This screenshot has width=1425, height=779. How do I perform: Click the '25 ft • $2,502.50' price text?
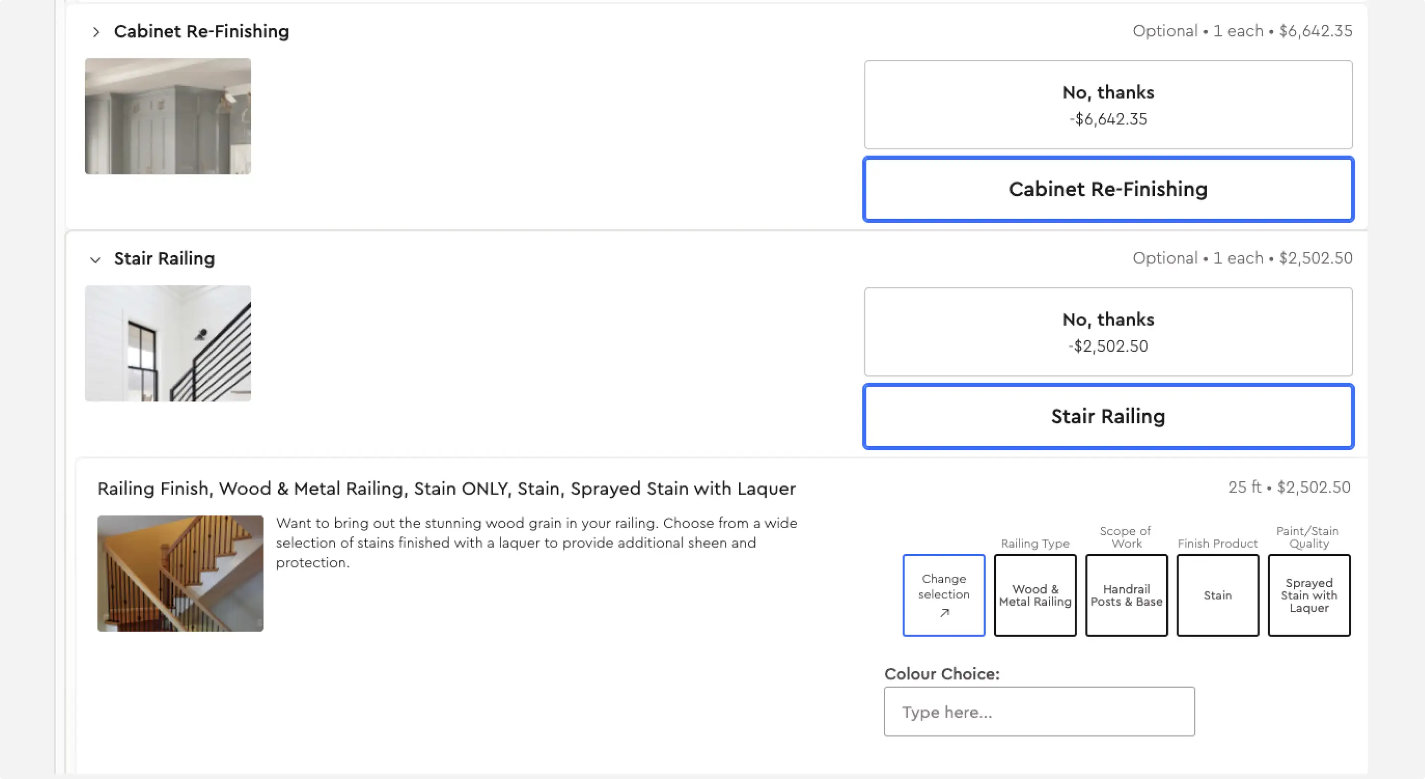click(x=1289, y=487)
